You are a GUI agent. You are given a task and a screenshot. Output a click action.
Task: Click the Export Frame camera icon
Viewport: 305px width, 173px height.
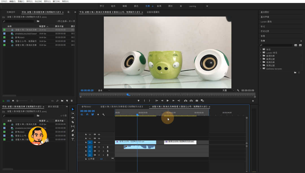click(197, 101)
